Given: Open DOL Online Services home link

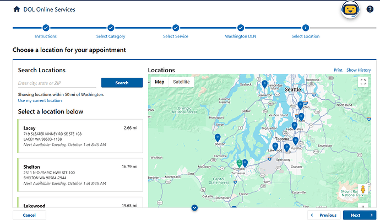Looking at the screenshot, I should click(x=49, y=9).
